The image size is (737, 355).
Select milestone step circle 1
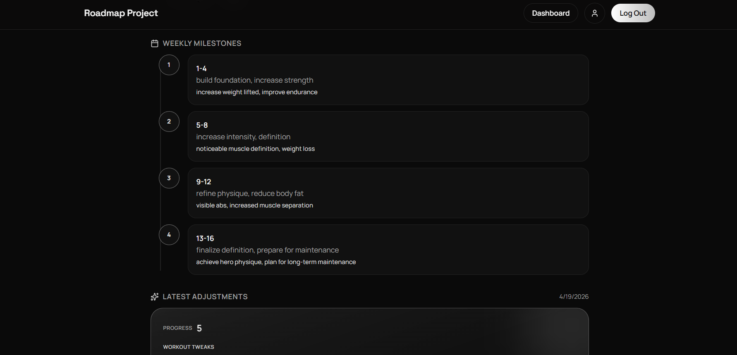[169, 65]
